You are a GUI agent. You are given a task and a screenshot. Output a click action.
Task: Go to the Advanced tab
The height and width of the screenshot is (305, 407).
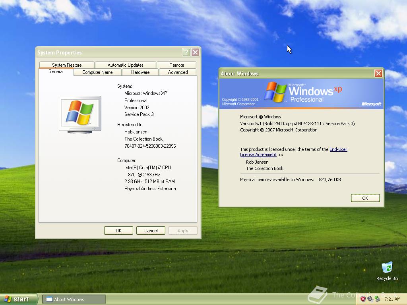(178, 72)
